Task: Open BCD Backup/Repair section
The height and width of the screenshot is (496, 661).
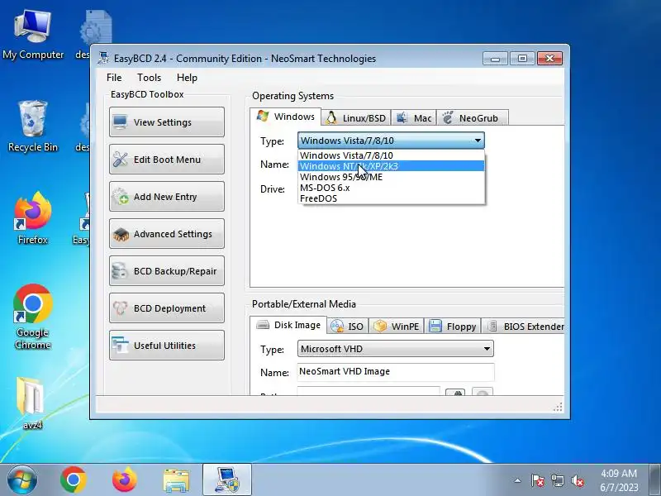Action: pos(167,271)
